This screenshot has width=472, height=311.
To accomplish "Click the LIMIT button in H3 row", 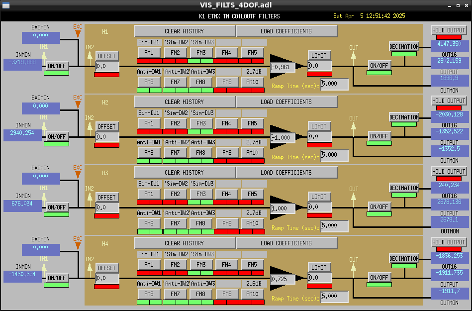I will click(319, 197).
